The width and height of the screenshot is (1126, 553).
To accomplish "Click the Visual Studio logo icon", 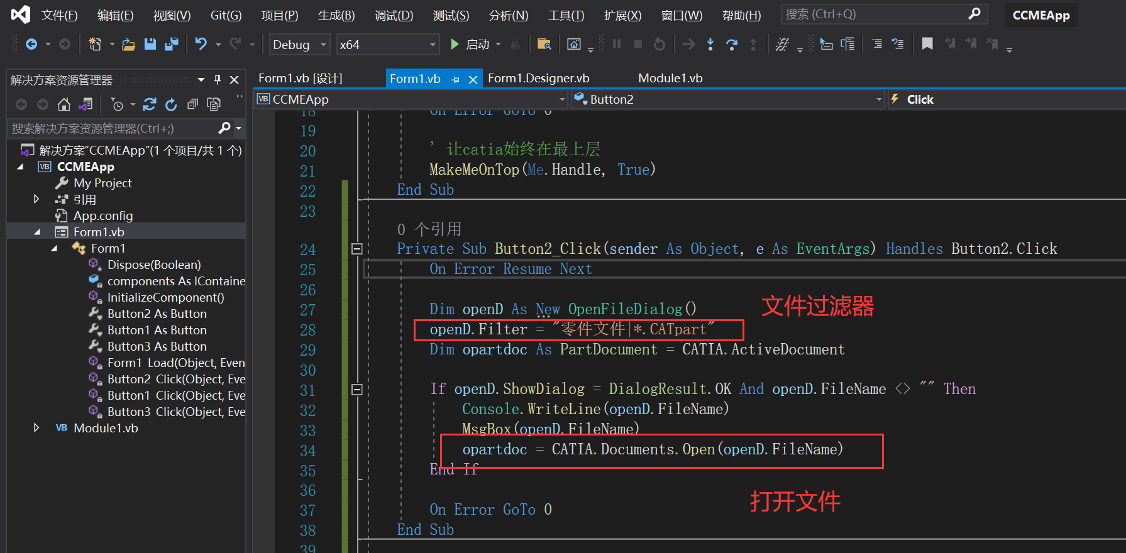I will (21, 14).
